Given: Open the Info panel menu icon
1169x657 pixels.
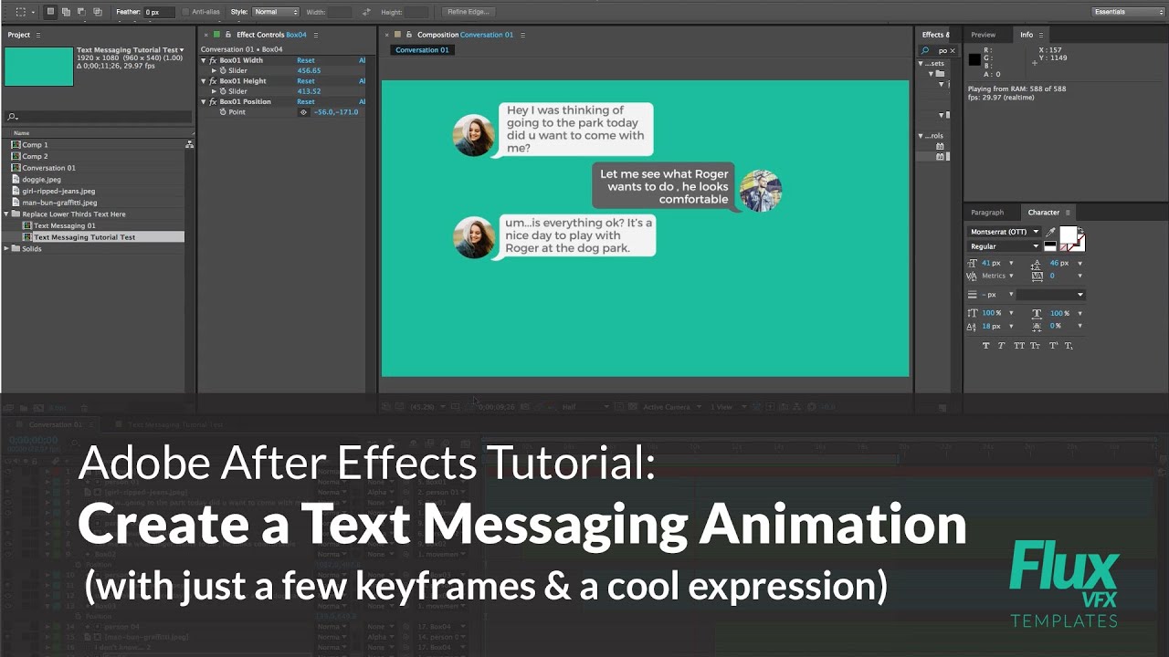Looking at the screenshot, I should tap(1043, 35).
